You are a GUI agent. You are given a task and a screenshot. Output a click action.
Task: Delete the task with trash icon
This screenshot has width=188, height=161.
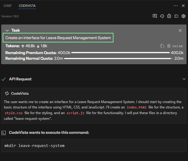(x=169, y=46)
